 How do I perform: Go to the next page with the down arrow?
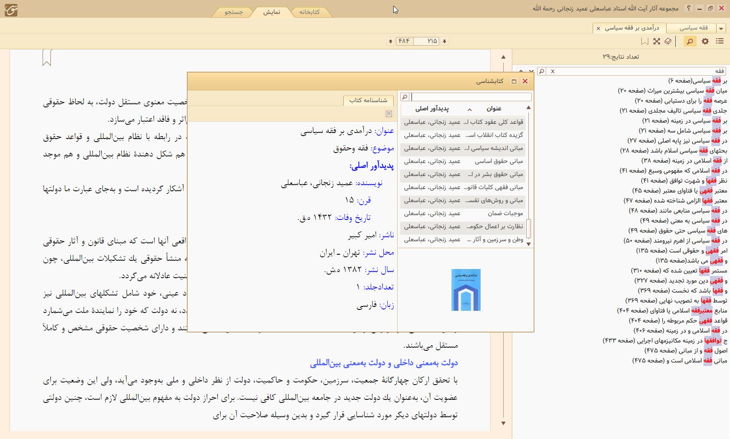coord(445,41)
